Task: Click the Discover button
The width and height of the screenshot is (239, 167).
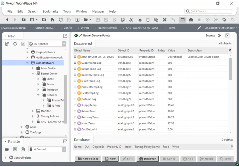Action: 147,159
